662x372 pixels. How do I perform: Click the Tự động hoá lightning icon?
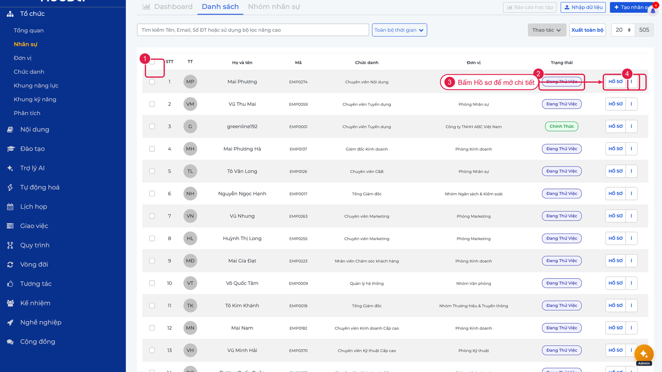pos(10,187)
